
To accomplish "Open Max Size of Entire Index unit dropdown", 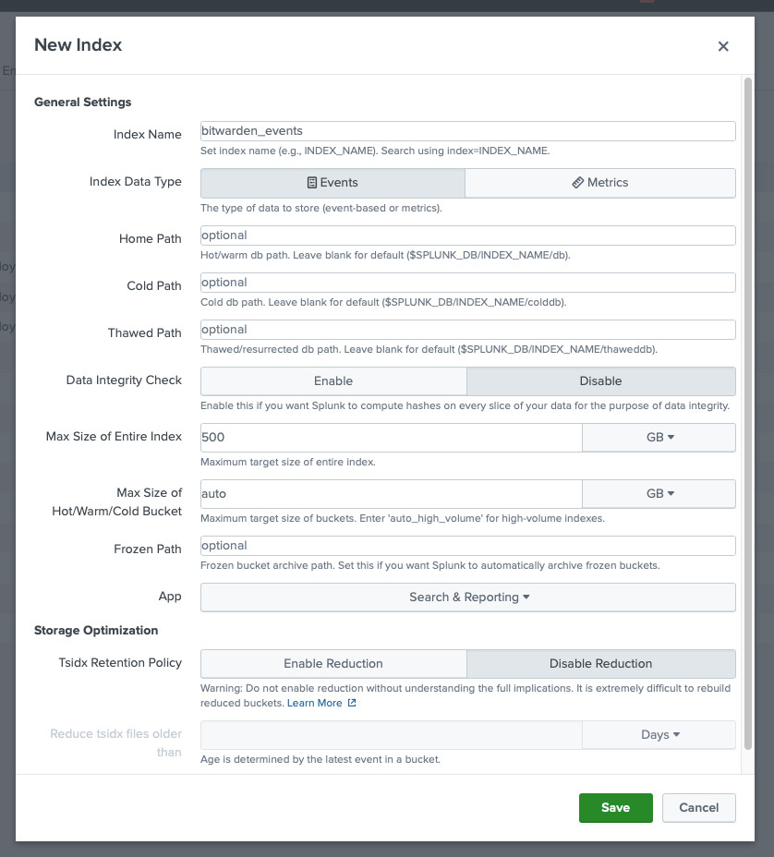I will (659, 438).
